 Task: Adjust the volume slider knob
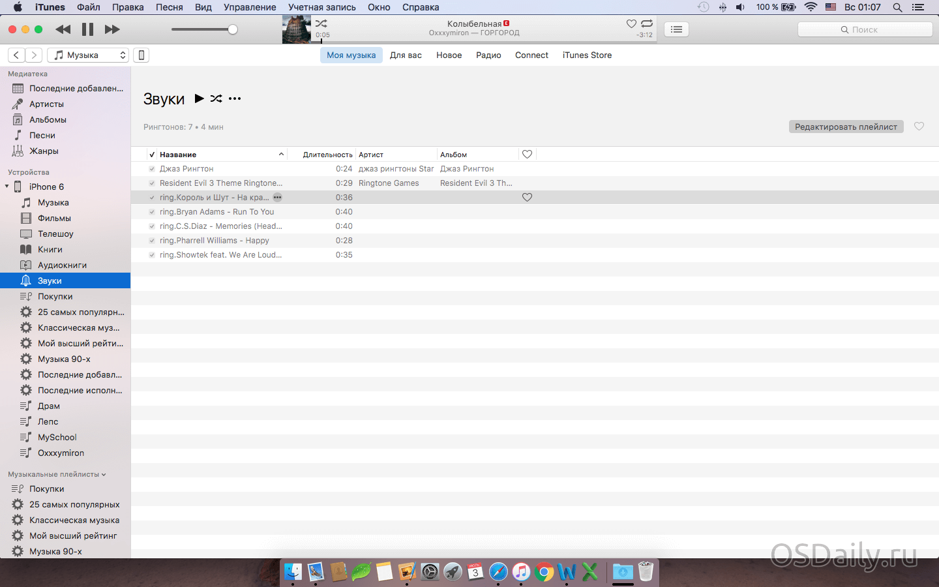(x=233, y=29)
